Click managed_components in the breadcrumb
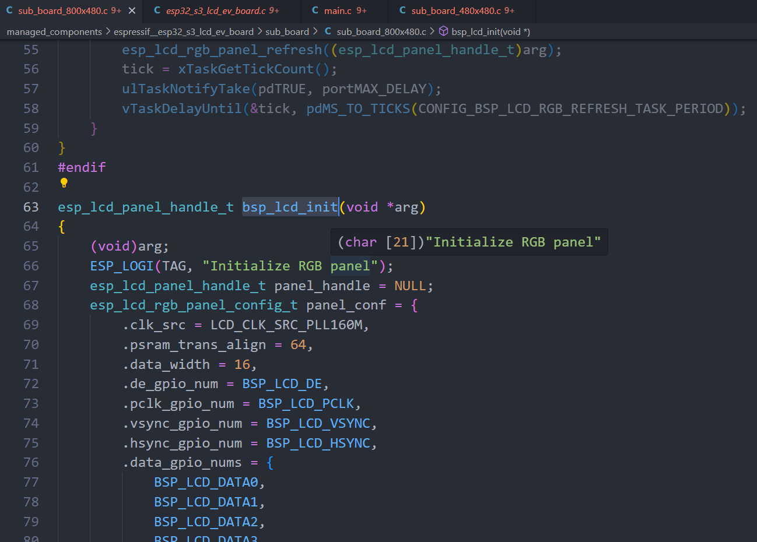This screenshot has width=757, height=542. pos(54,31)
